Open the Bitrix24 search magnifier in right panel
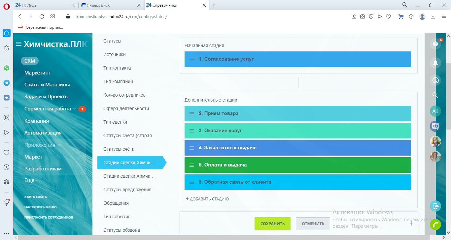The height and width of the screenshot is (240, 451). [x=435, y=95]
